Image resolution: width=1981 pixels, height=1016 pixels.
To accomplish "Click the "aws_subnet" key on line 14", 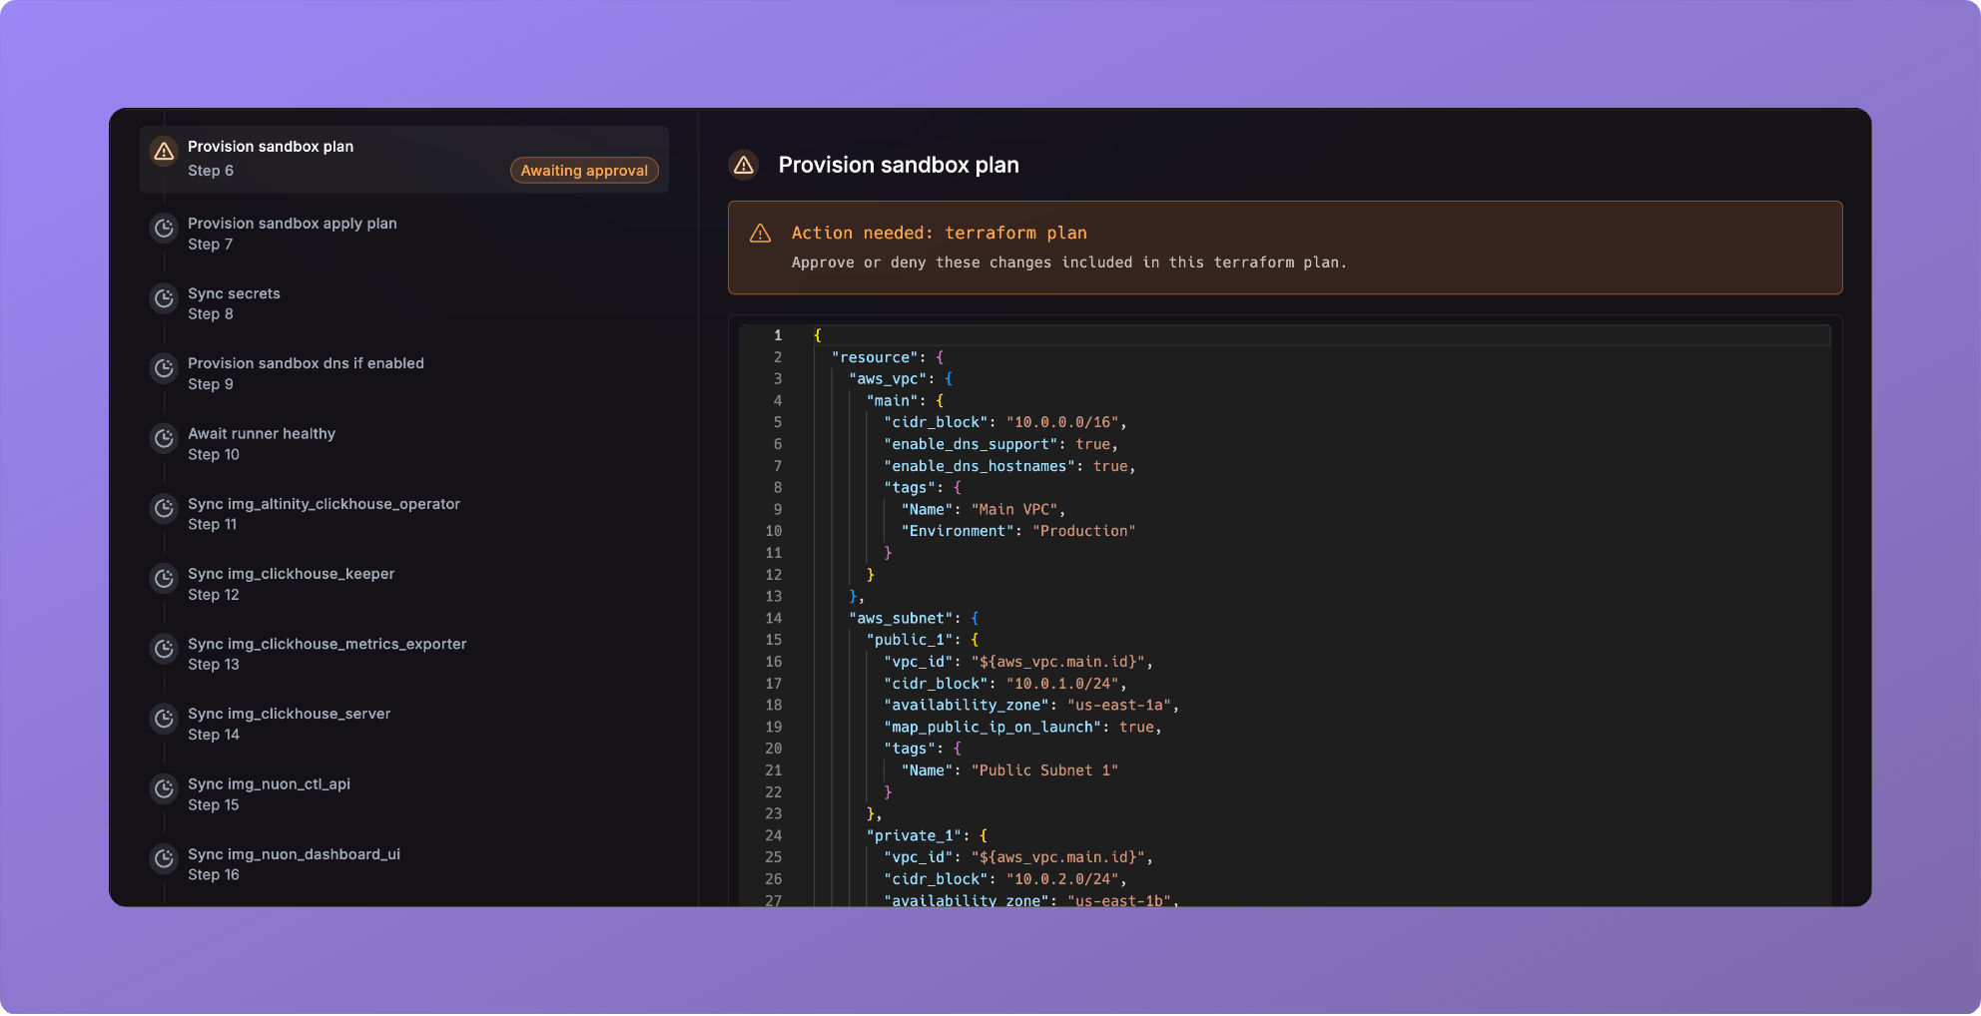I will pyautogui.click(x=901, y=619).
